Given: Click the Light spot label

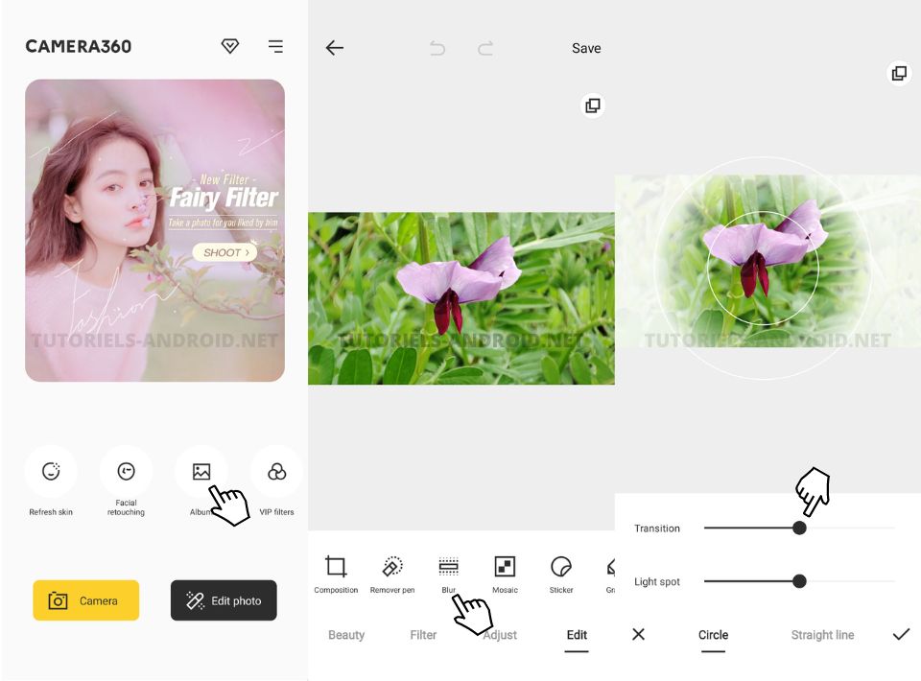Looking at the screenshot, I should (x=656, y=582).
